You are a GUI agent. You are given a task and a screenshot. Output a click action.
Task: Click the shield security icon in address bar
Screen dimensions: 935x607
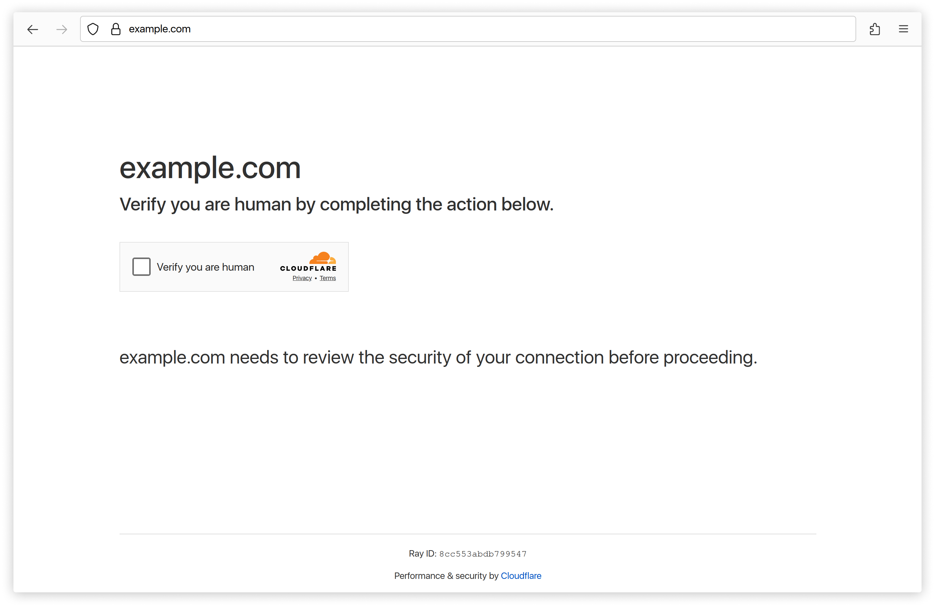[93, 29]
